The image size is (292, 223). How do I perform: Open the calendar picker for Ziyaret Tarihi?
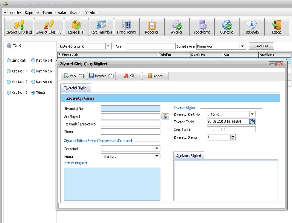(252, 122)
